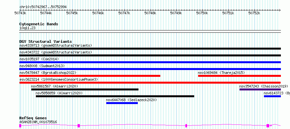Click the chr10:50742967..50752994 coordinate label
Screen dimensions: 290x129
point(43,7)
